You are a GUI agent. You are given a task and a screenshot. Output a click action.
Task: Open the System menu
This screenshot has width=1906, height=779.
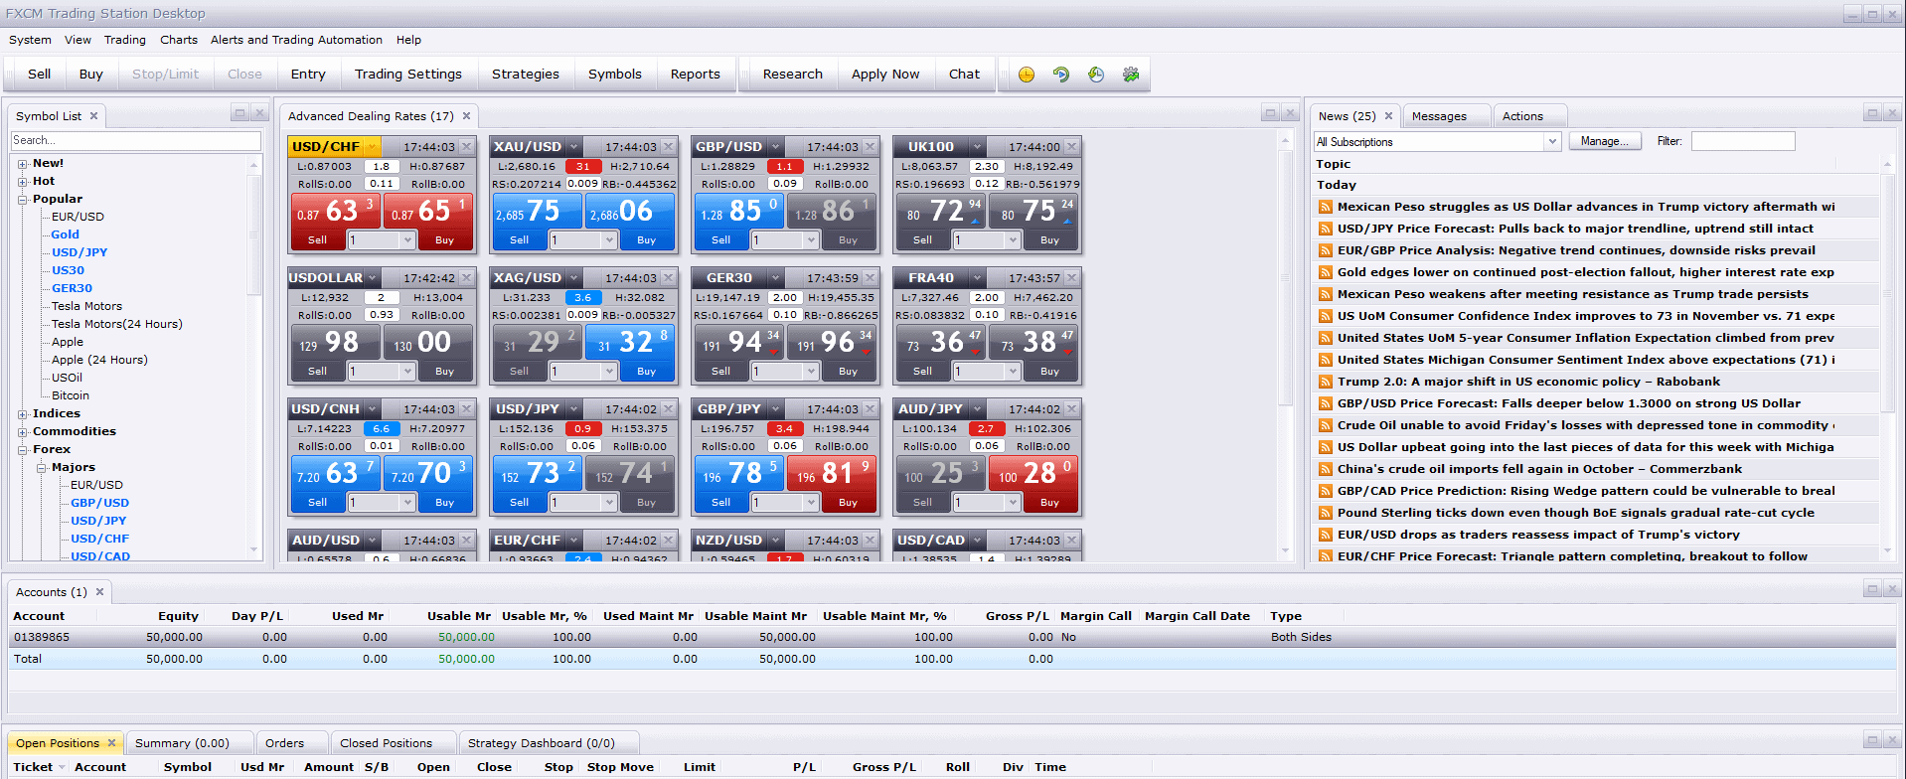coord(30,40)
